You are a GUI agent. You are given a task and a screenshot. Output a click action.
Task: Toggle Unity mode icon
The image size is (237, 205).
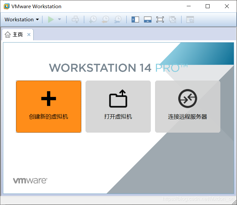(172, 20)
